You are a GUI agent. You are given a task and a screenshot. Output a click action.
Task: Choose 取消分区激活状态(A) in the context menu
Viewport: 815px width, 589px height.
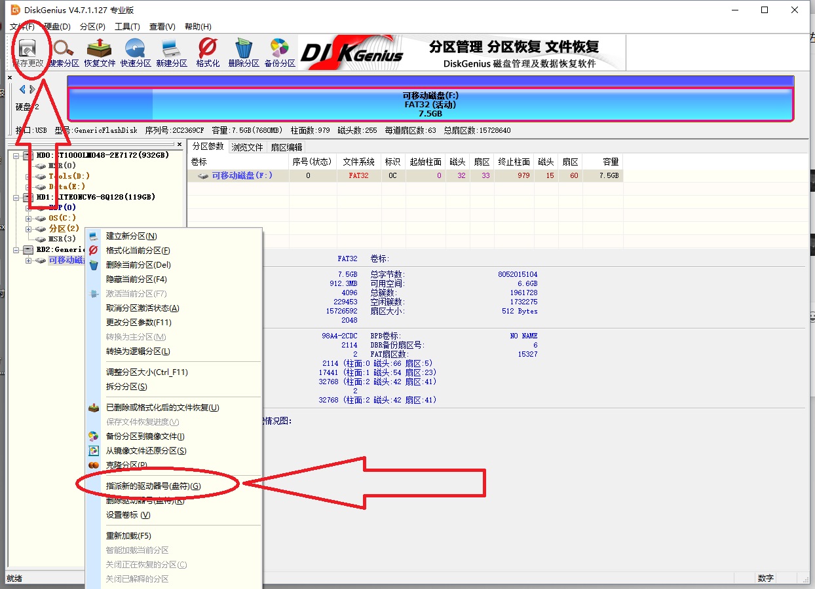coord(142,308)
